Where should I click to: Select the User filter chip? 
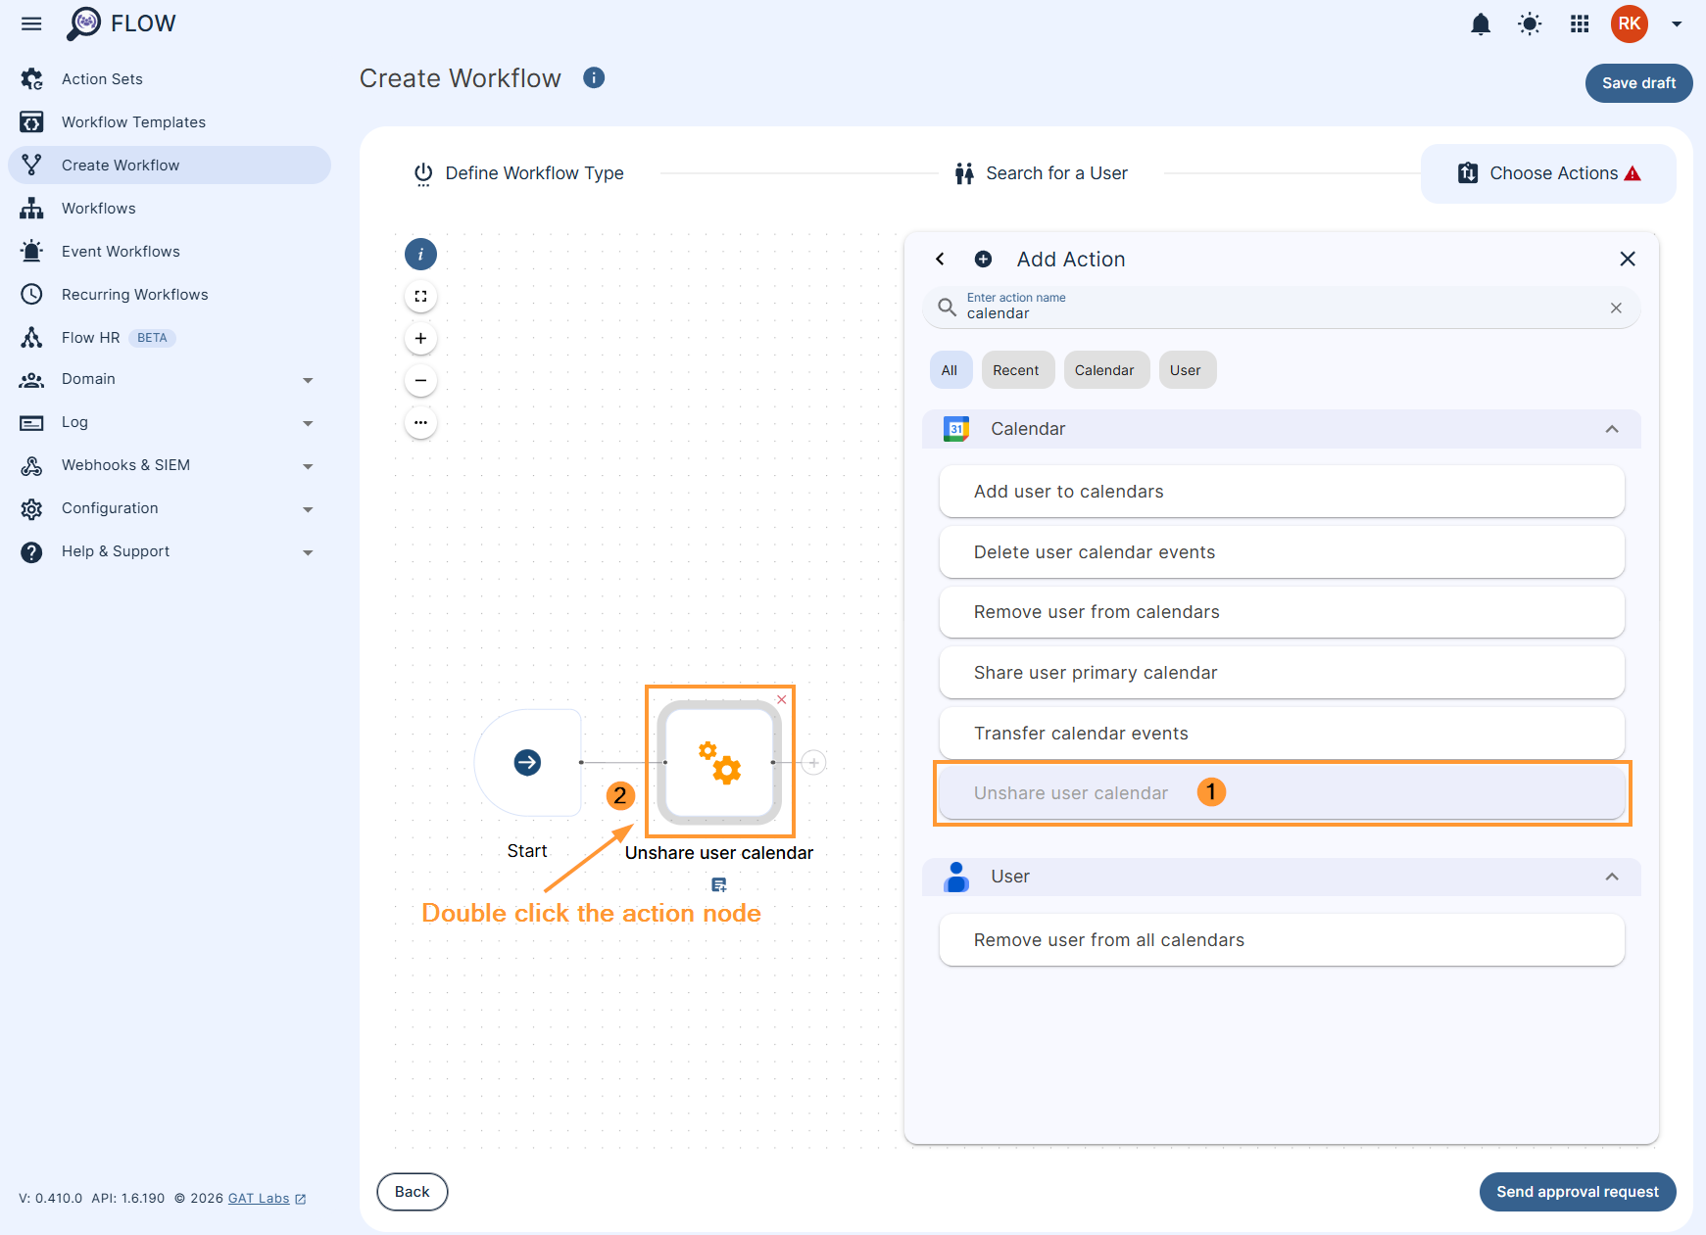click(1187, 369)
